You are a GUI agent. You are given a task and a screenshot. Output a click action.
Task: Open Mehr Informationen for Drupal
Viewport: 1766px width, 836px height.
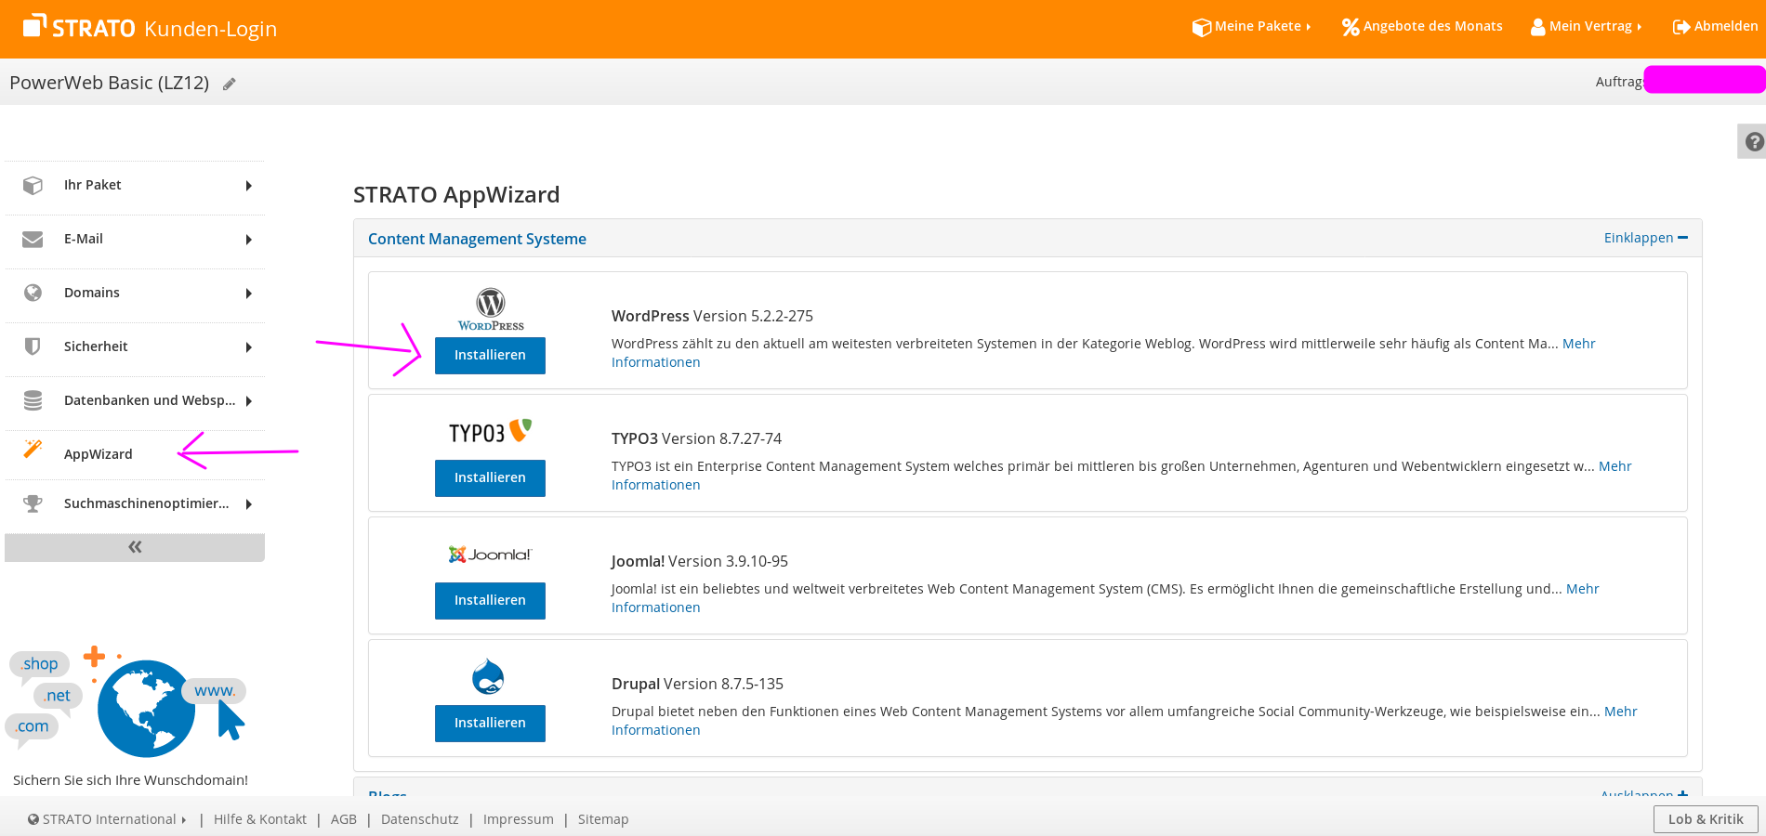pyautogui.click(x=655, y=730)
